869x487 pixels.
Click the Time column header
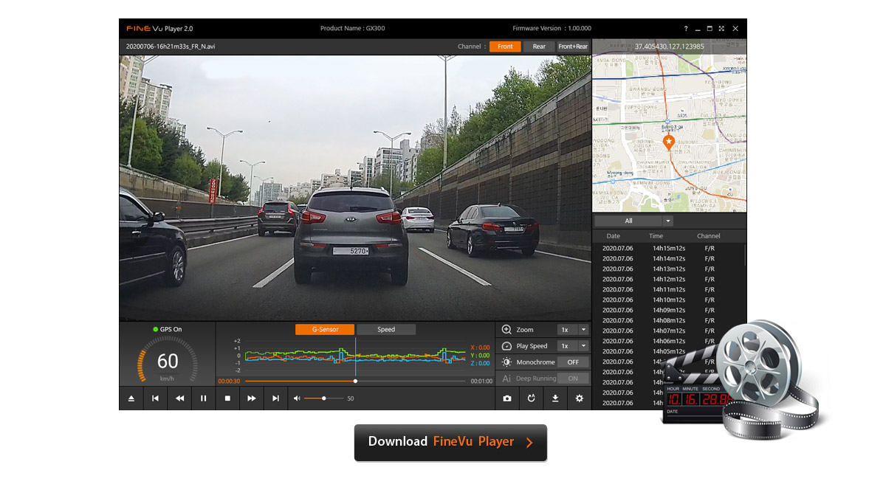click(656, 236)
